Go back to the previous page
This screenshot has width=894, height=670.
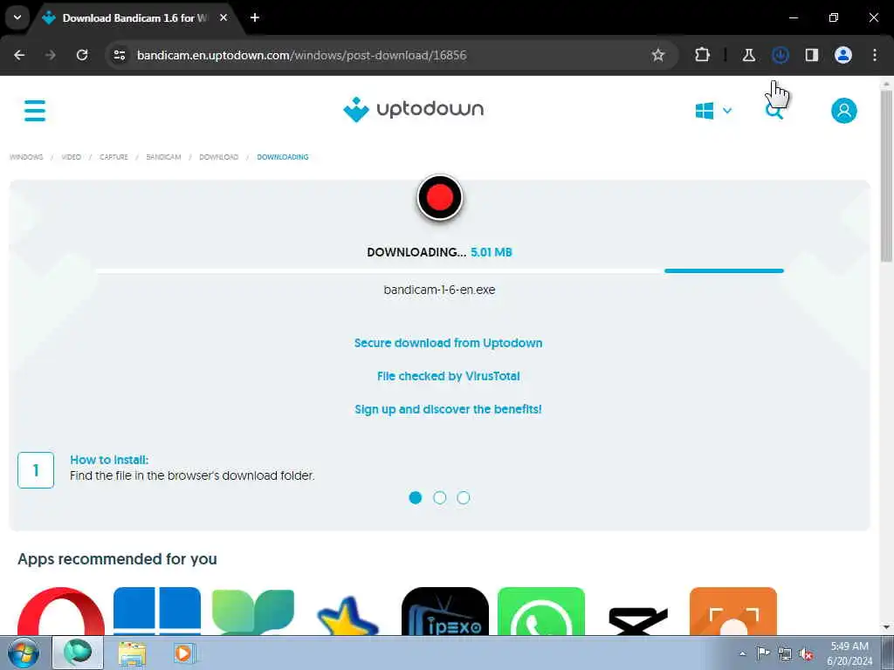click(x=19, y=55)
